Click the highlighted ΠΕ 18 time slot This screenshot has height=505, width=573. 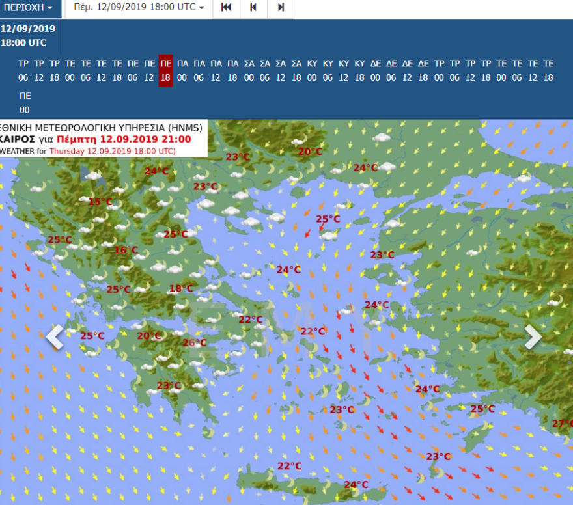click(165, 70)
